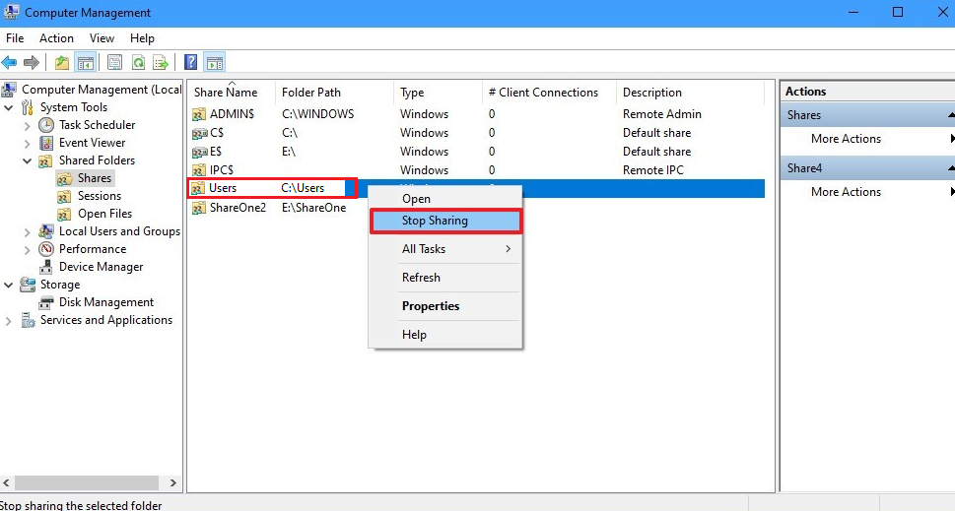Click the E$ share drive icon

click(199, 152)
